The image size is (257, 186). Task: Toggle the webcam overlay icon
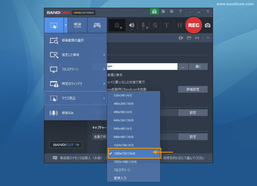[117, 25]
